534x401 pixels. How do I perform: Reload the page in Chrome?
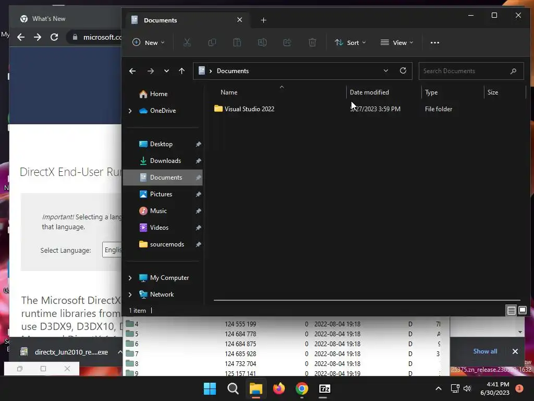tap(54, 37)
